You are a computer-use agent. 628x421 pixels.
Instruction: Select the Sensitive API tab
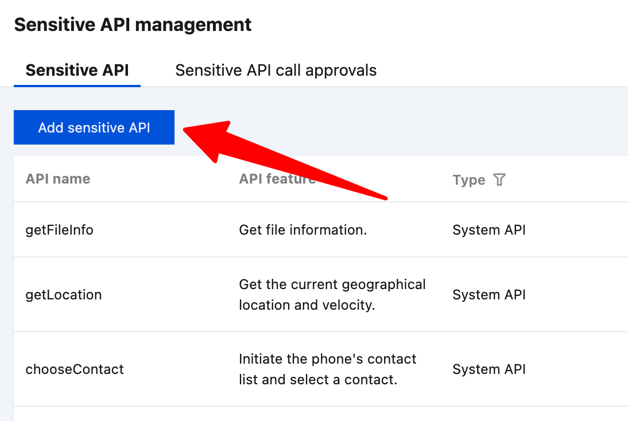coord(77,71)
